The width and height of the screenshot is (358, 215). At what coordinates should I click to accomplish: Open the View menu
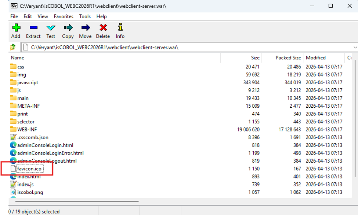pyautogui.click(x=43, y=16)
